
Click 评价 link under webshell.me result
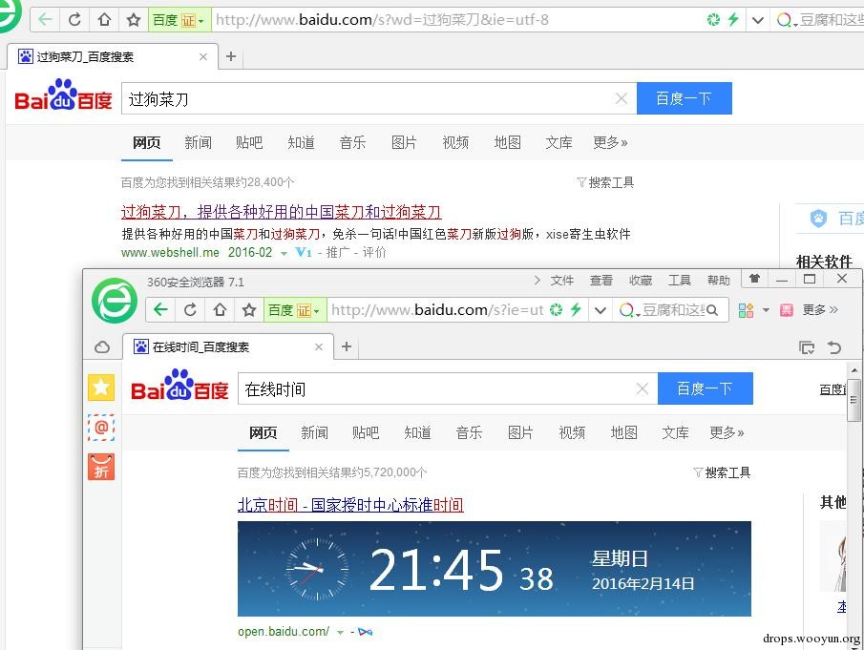point(374,252)
